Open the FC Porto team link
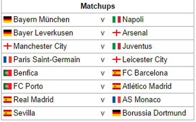 tap(28, 86)
